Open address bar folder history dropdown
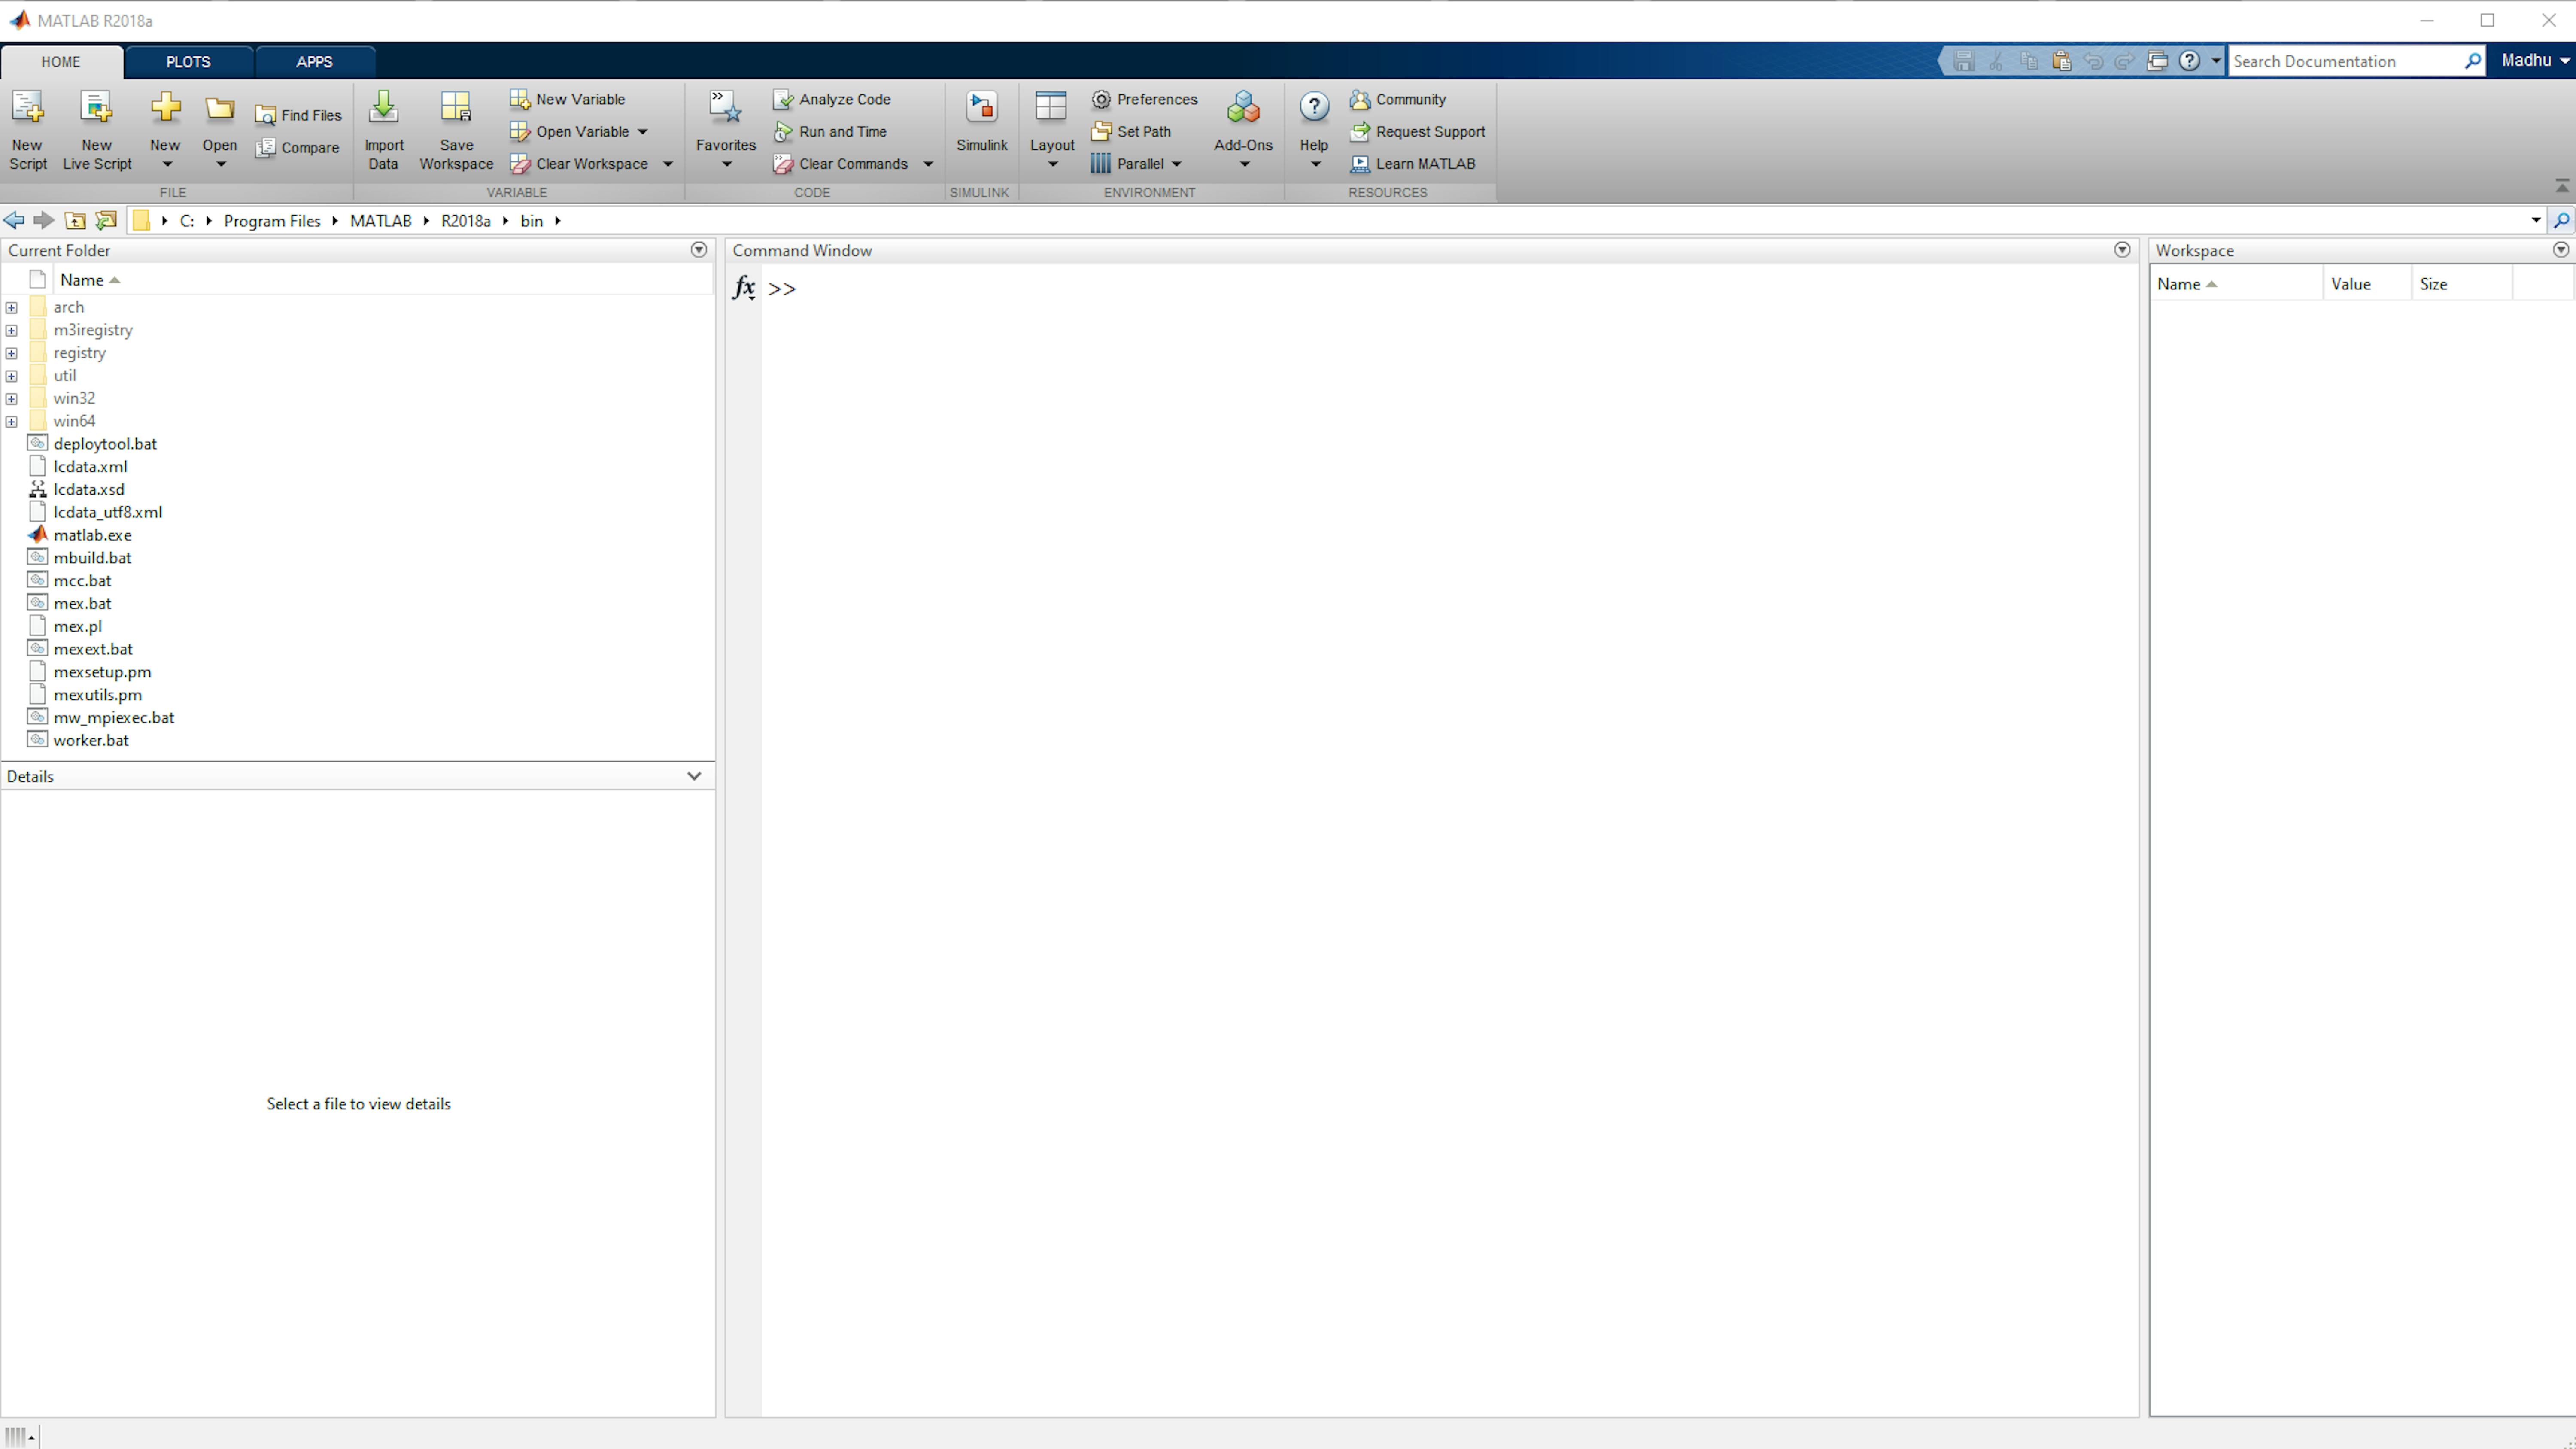Viewport: 2576px width, 1449px height. [x=2535, y=220]
